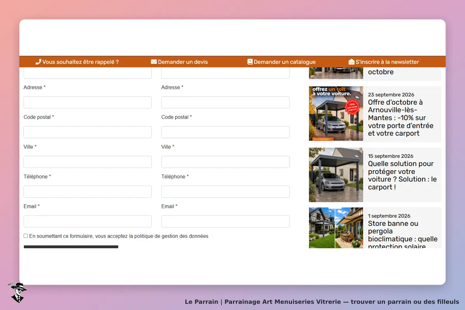Click the dark submit button under checkbox
This screenshot has width=465, height=310.
click(71, 247)
